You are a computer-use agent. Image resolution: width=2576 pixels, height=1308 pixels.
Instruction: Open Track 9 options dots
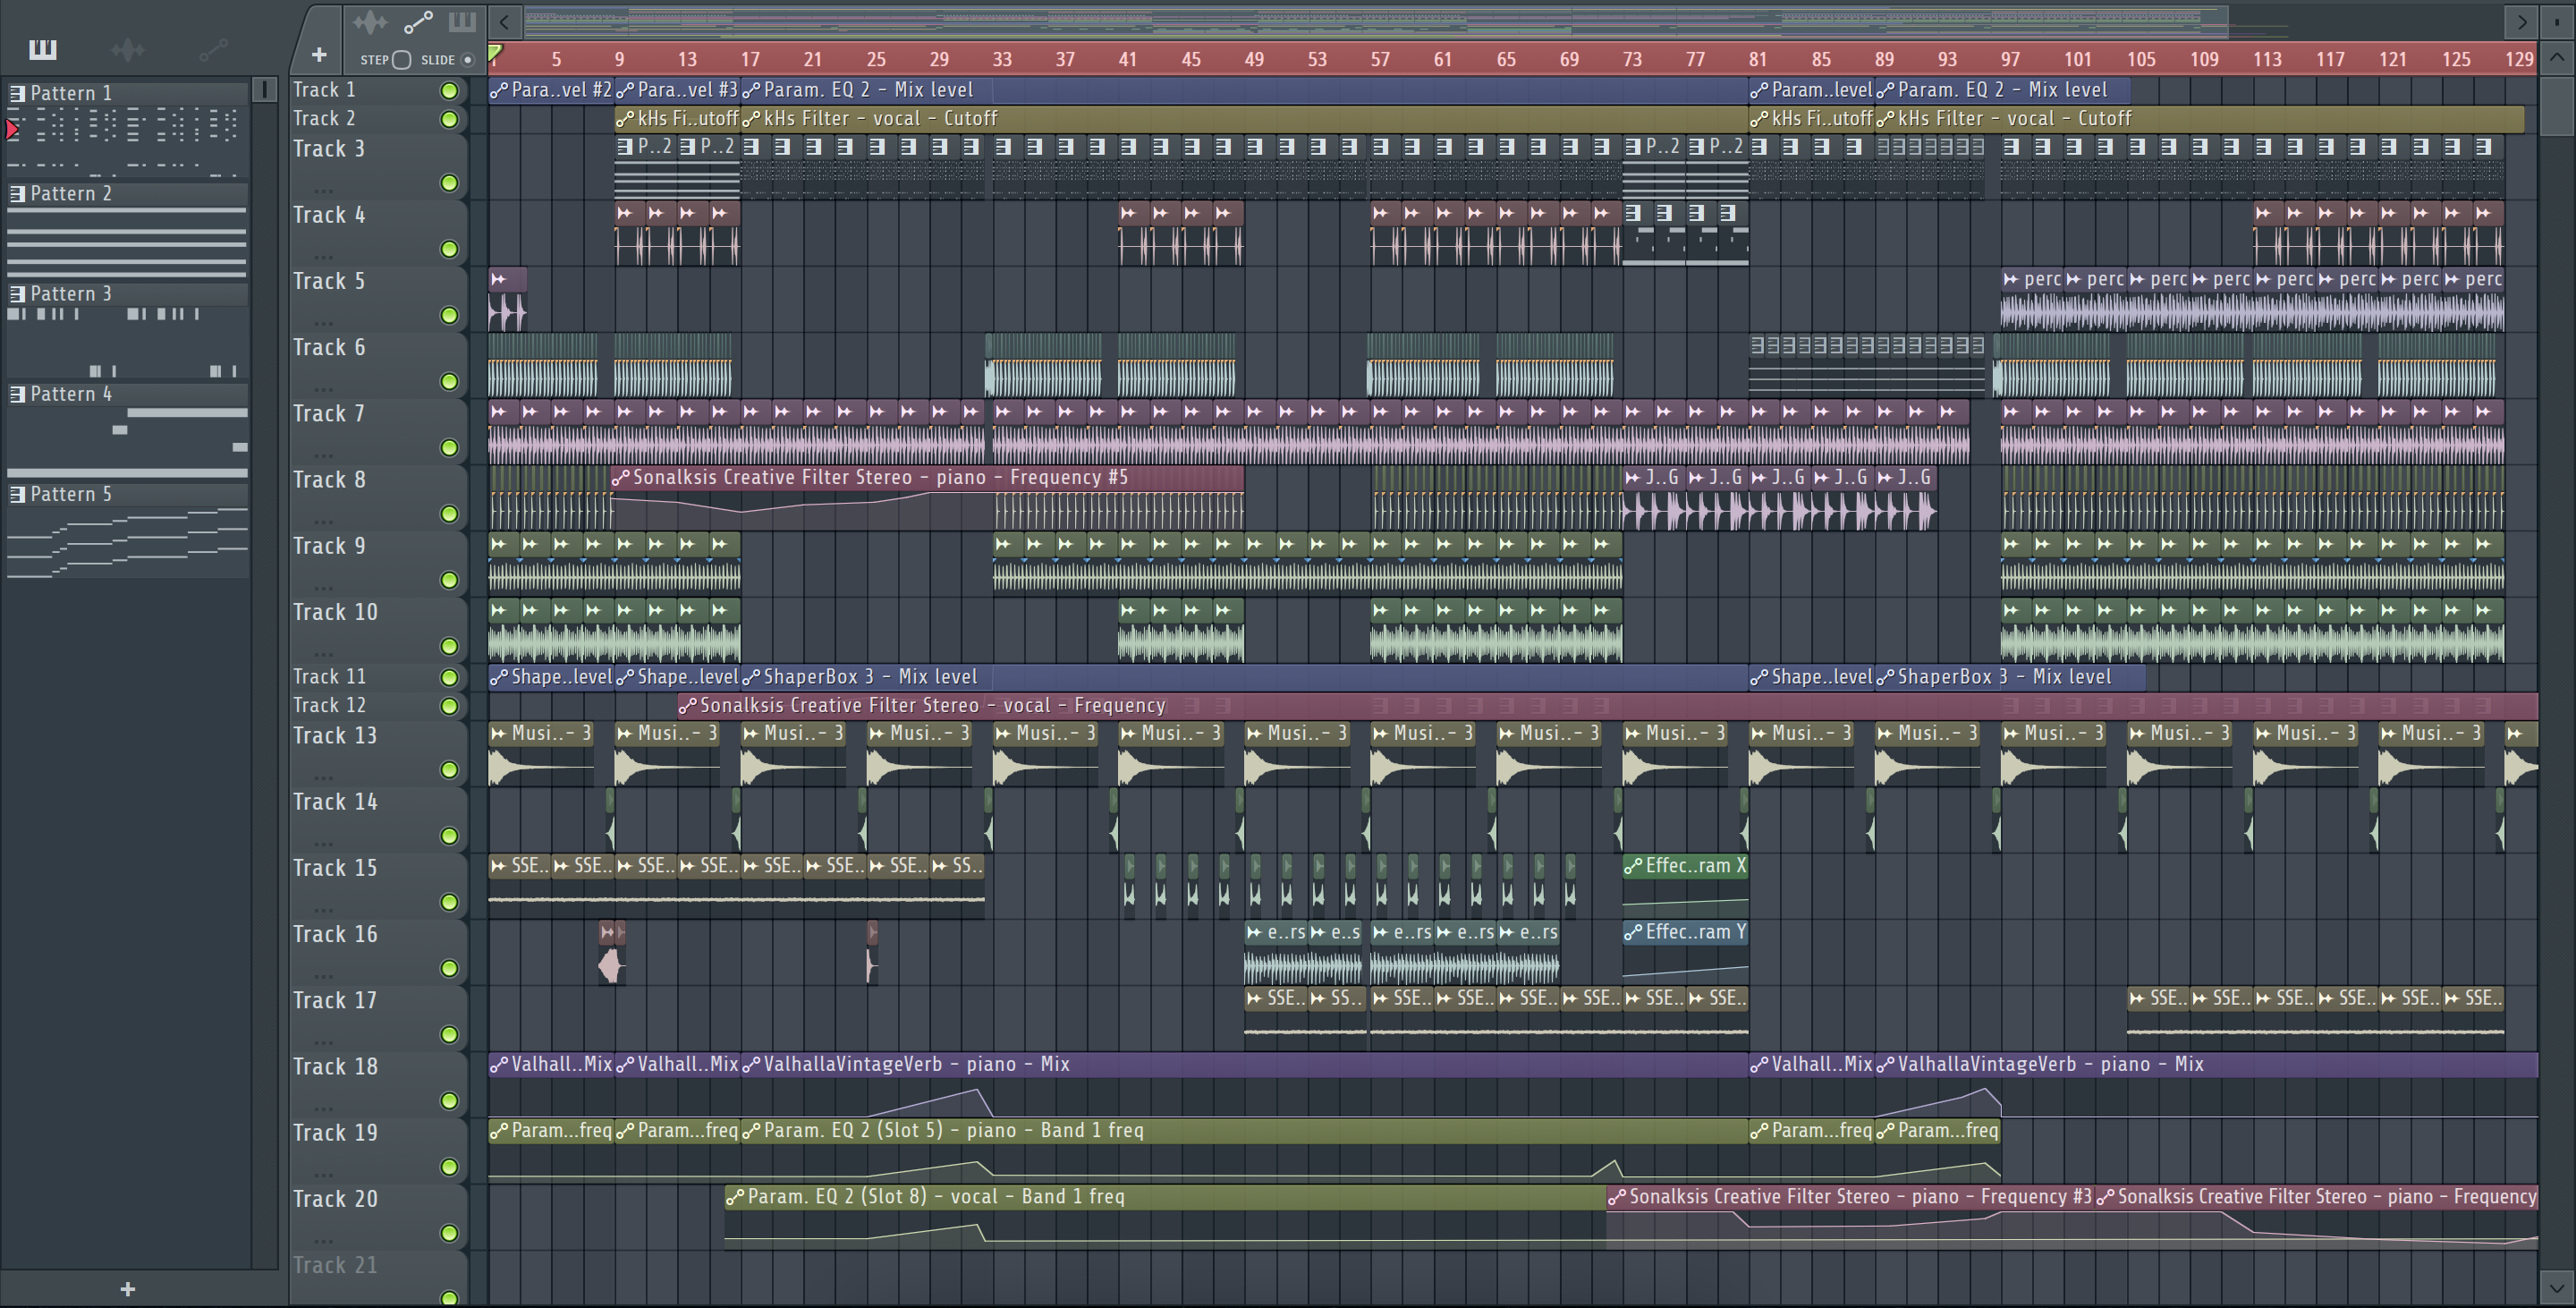[x=323, y=588]
